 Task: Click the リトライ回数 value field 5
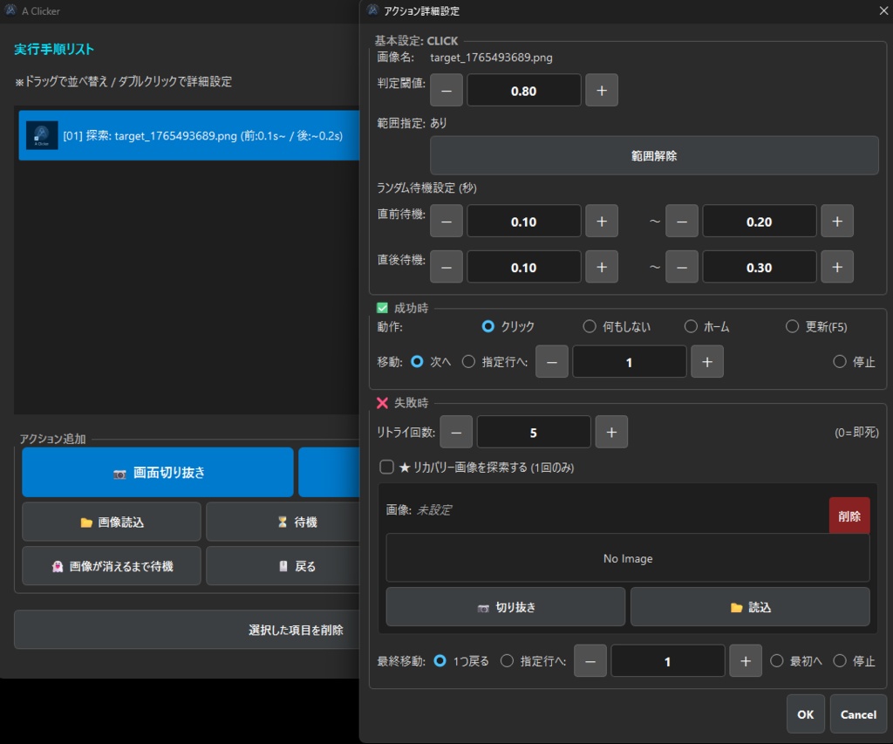coord(534,432)
